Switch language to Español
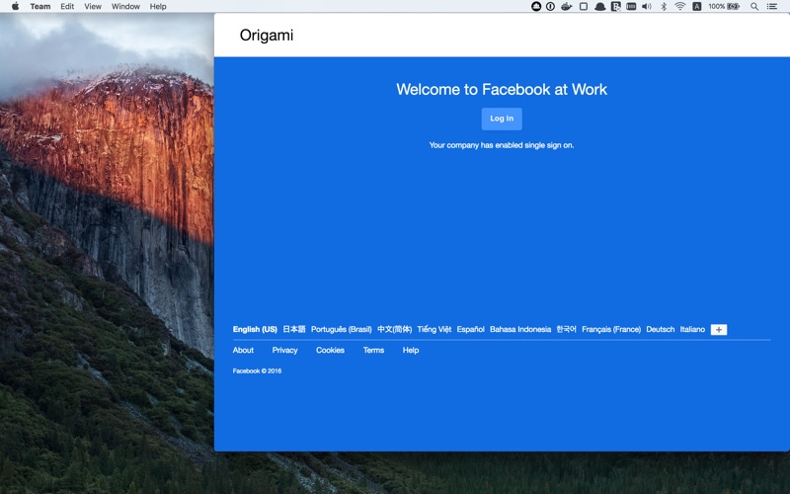Image resolution: width=790 pixels, height=494 pixels. [471, 329]
